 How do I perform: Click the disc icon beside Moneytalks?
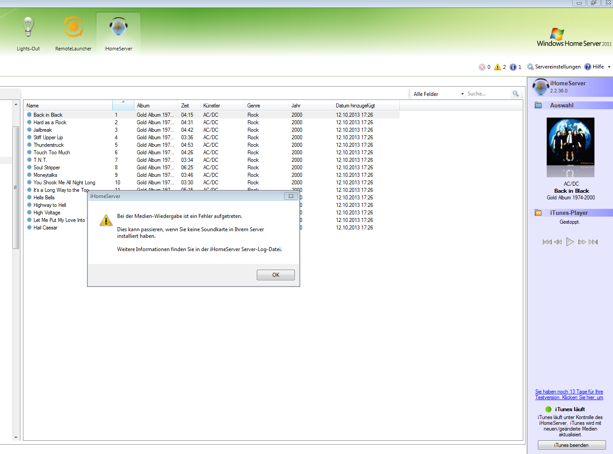click(x=29, y=175)
